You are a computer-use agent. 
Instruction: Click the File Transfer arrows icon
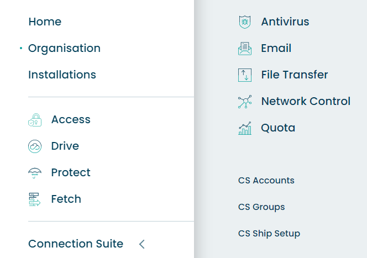pyautogui.click(x=245, y=75)
